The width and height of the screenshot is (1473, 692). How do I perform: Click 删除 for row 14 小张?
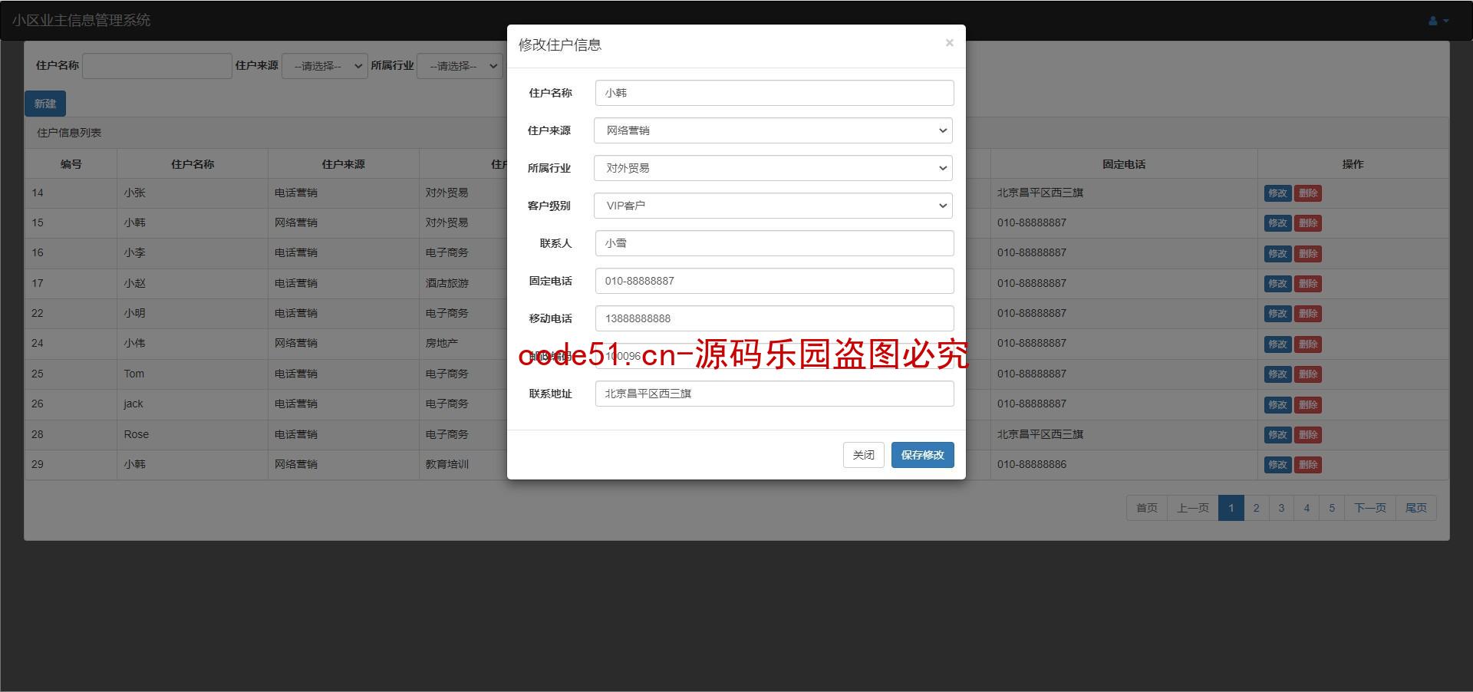[x=1308, y=193]
